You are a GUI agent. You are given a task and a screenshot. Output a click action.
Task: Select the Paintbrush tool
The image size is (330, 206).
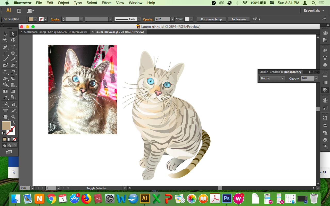point(5,59)
